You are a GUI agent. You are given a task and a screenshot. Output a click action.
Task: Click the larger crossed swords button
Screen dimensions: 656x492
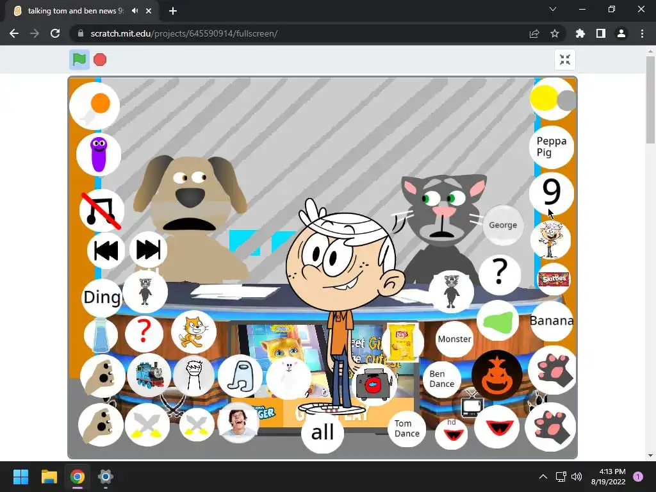click(x=147, y=425)
